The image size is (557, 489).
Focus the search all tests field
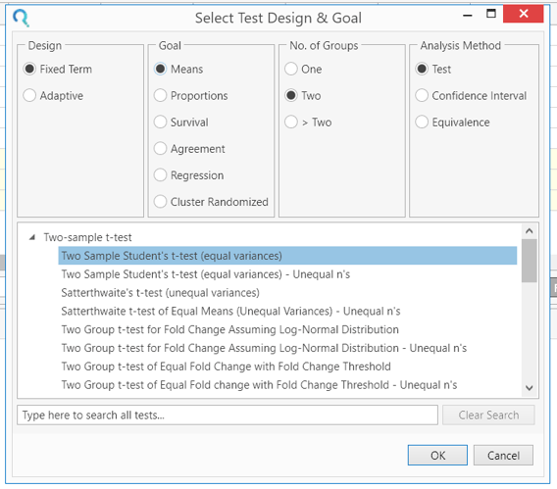pos(228,415)
